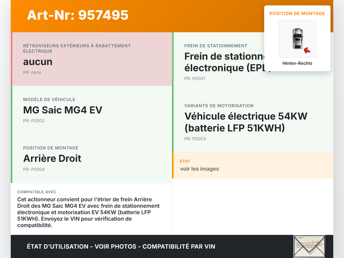
Task: Click the VARIANTE DE MOTORISATION section header
Action: click(219, 106)
